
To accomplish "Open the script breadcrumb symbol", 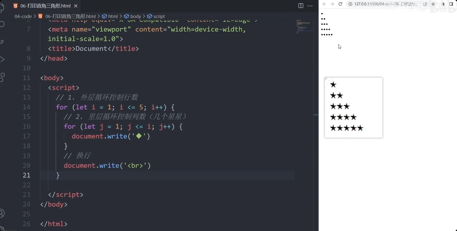I will pos(156,16).
